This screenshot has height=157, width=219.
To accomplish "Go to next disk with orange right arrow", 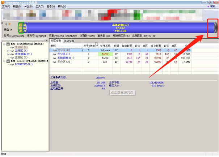I will coord(9,24).
